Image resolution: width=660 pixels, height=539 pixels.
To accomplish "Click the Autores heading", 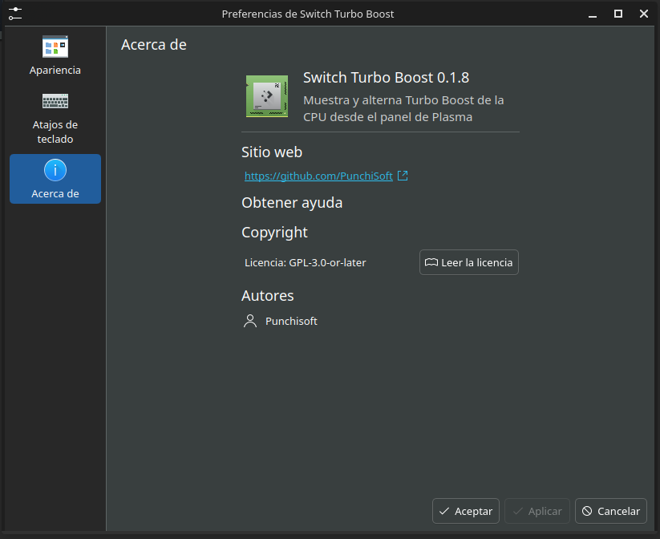I will [267, 296].
